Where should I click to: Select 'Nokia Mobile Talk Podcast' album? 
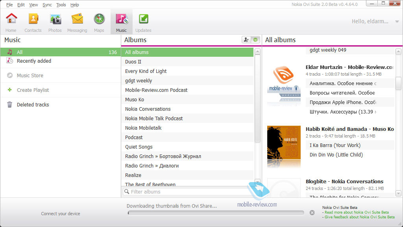point(187,119)
